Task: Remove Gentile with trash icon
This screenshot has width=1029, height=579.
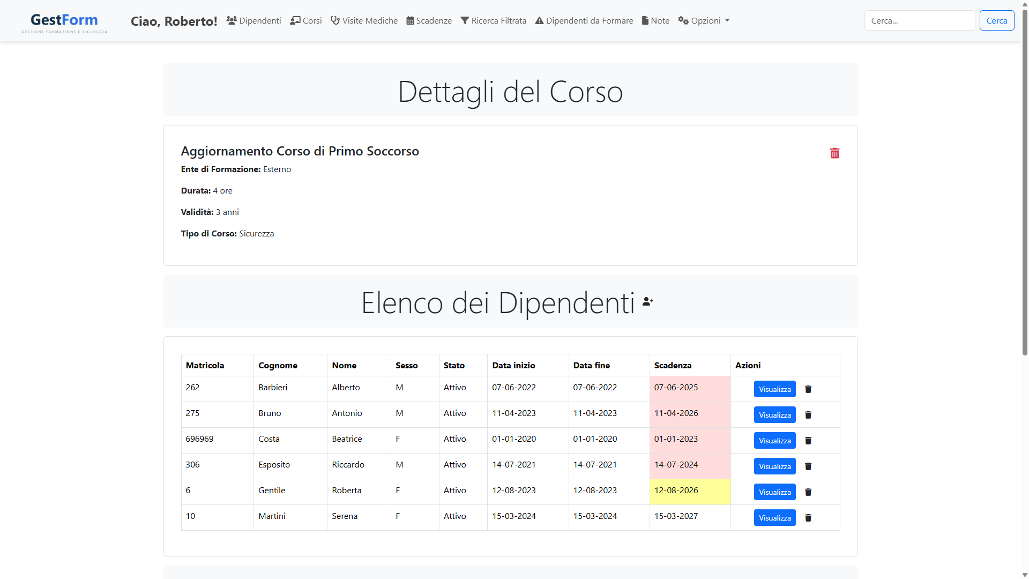Action: point(808,492)
